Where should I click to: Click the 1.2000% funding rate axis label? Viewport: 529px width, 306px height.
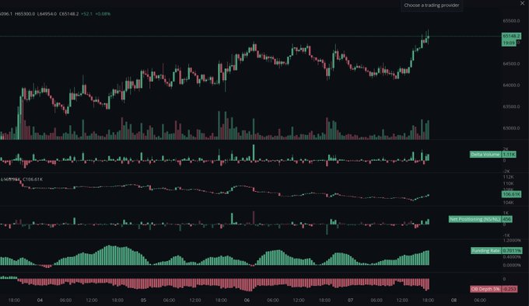[x=512, y=240]
